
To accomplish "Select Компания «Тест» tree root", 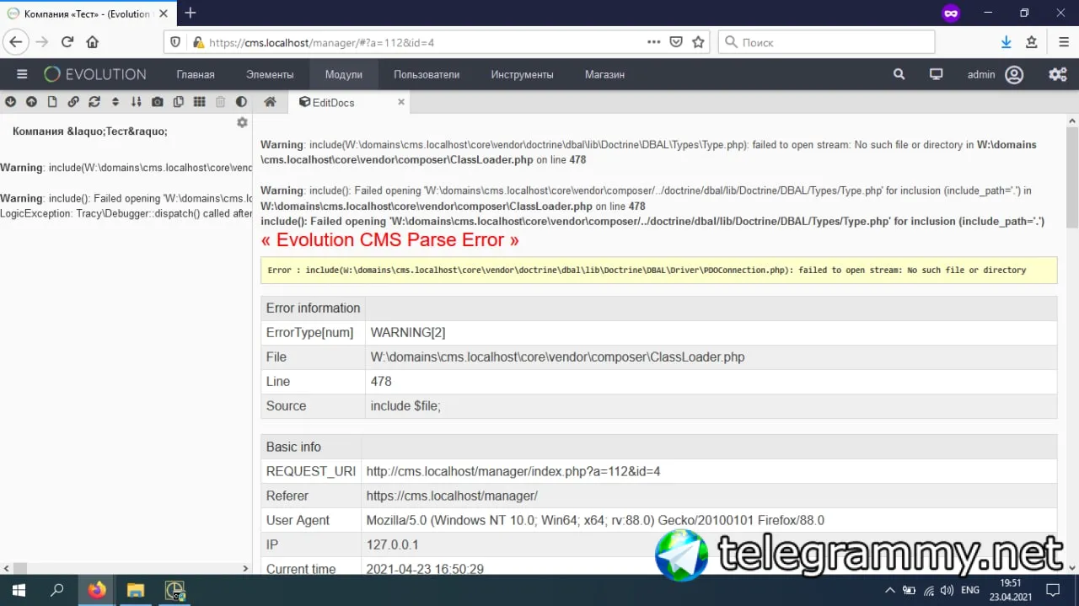I will [90, 131].
